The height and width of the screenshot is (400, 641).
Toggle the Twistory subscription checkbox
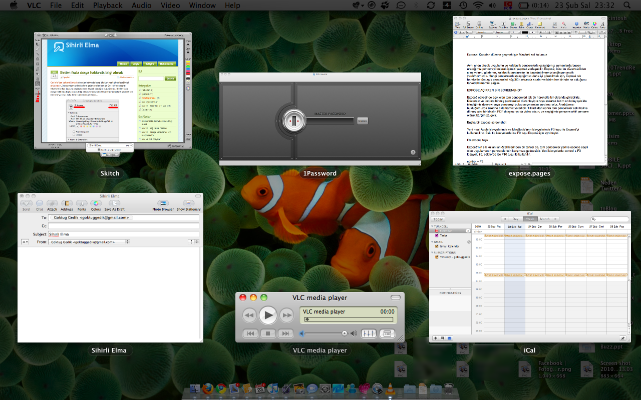437,257
